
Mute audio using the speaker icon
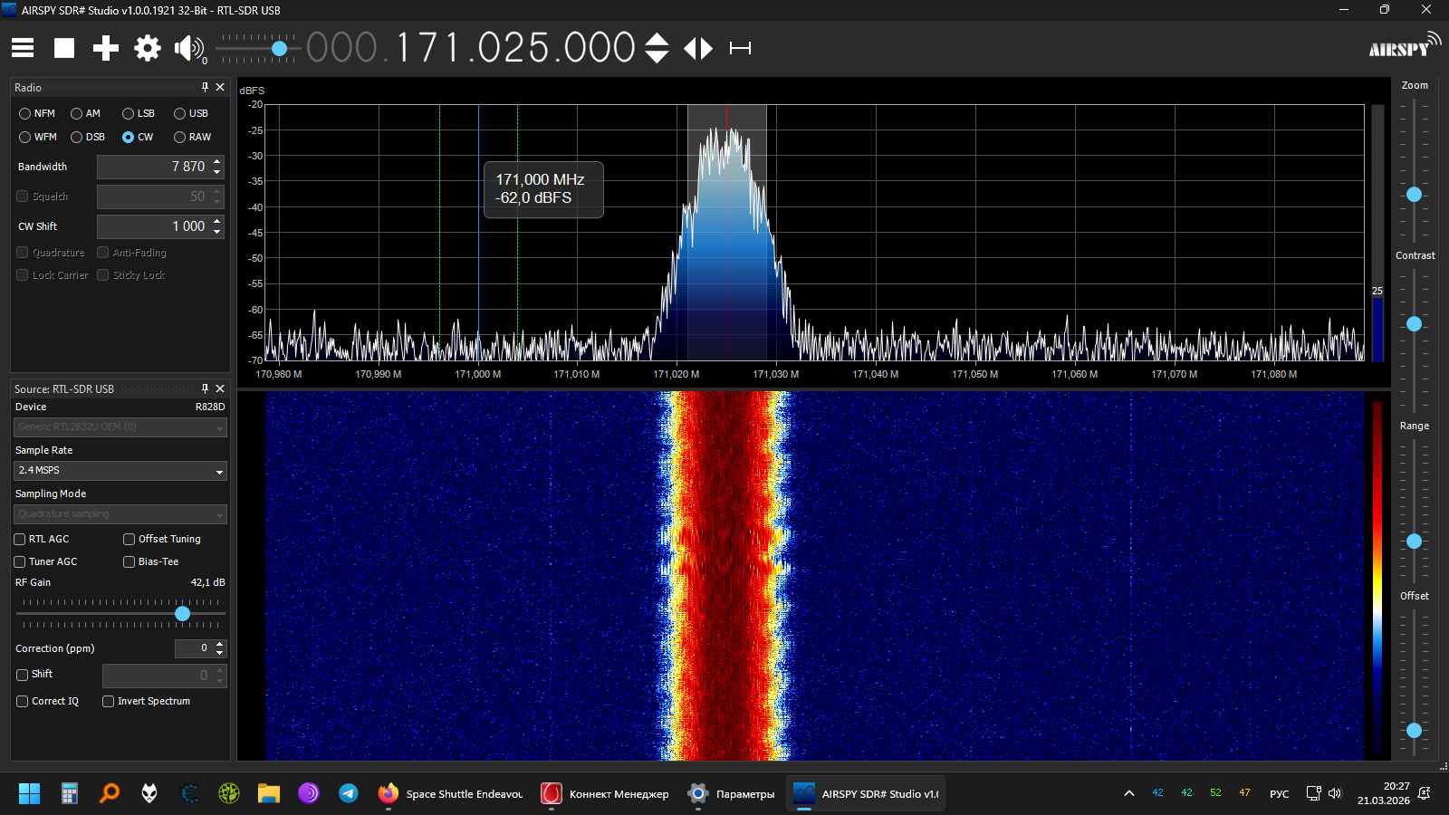188,48
